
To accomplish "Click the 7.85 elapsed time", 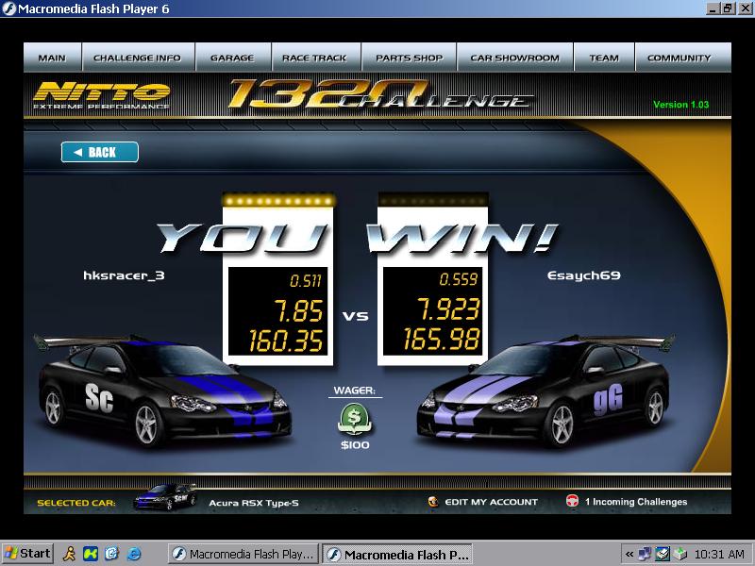I will click(x=298, y=310).
